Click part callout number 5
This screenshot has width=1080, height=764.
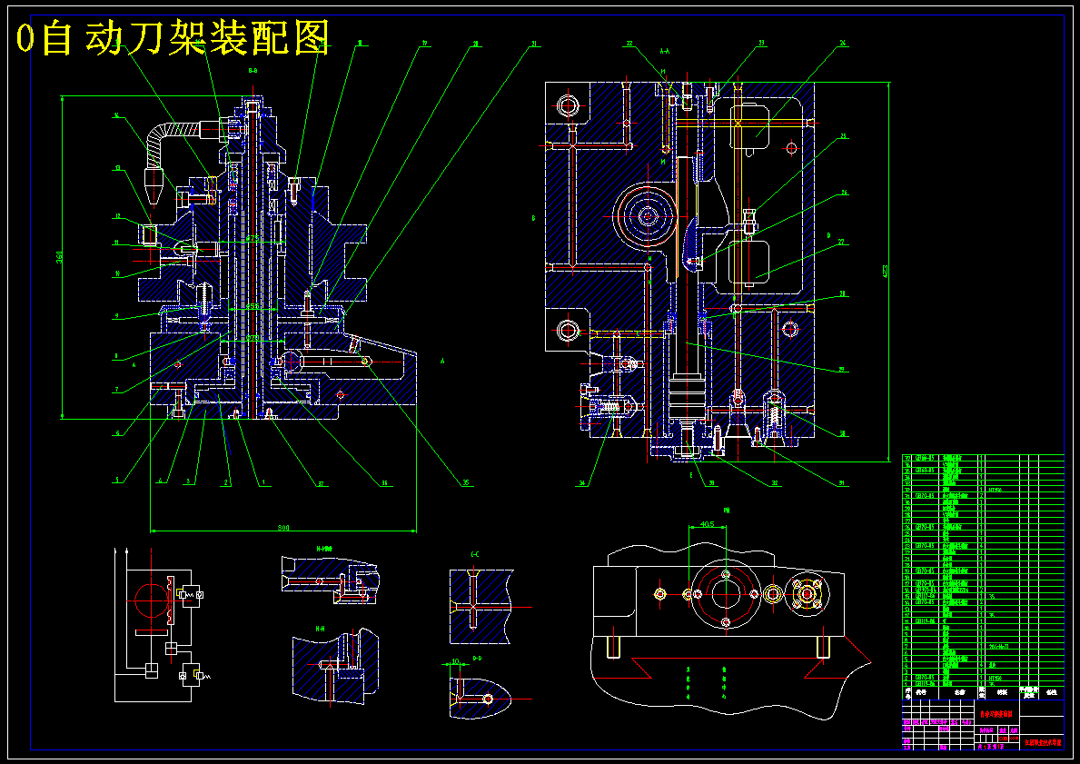(117, 480)
